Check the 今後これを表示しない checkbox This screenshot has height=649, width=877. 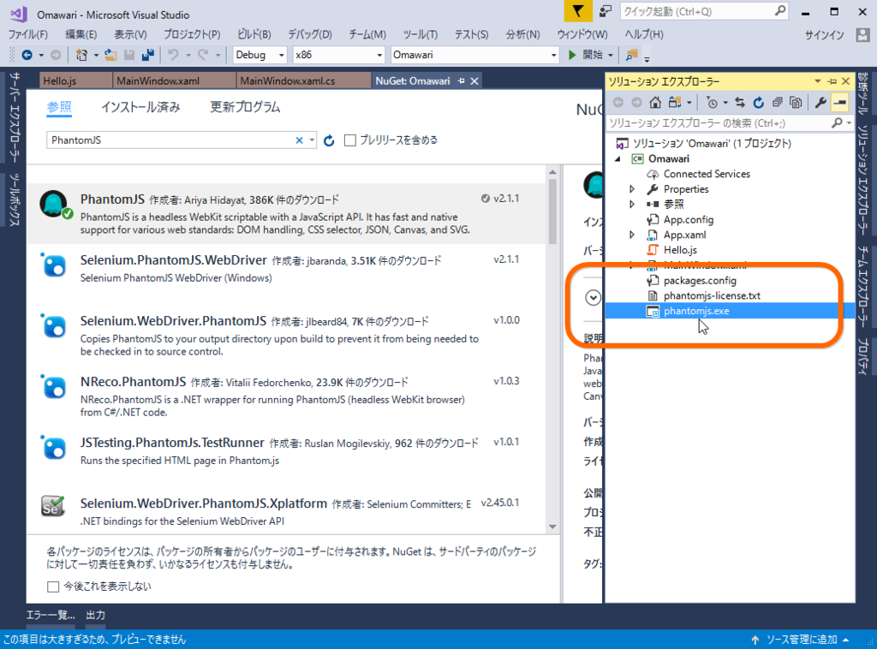53,586
